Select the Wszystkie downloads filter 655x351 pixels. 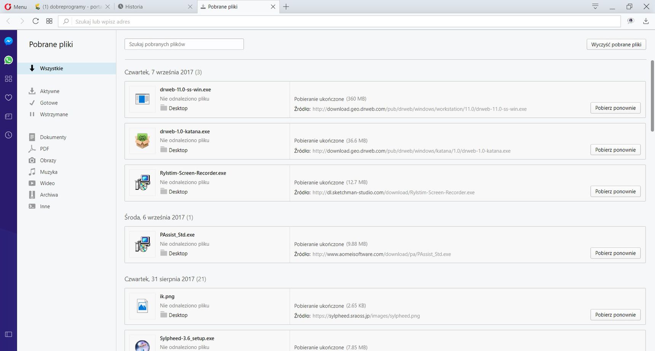point(67,68)
